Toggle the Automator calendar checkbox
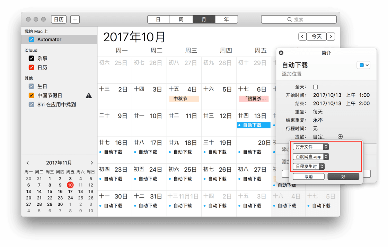The width and height of the screenshot is (388, 247). click(32, 40)
